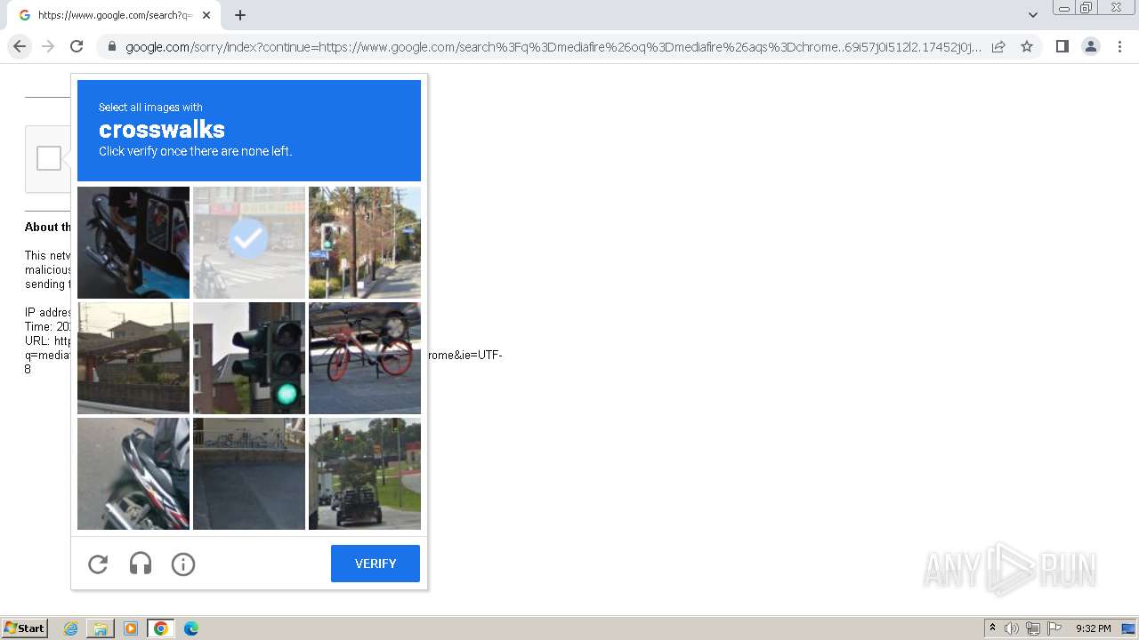Select the bicycles behind wall tile
This screenshot has height=640, width=1139.
[x=249, y=474]
